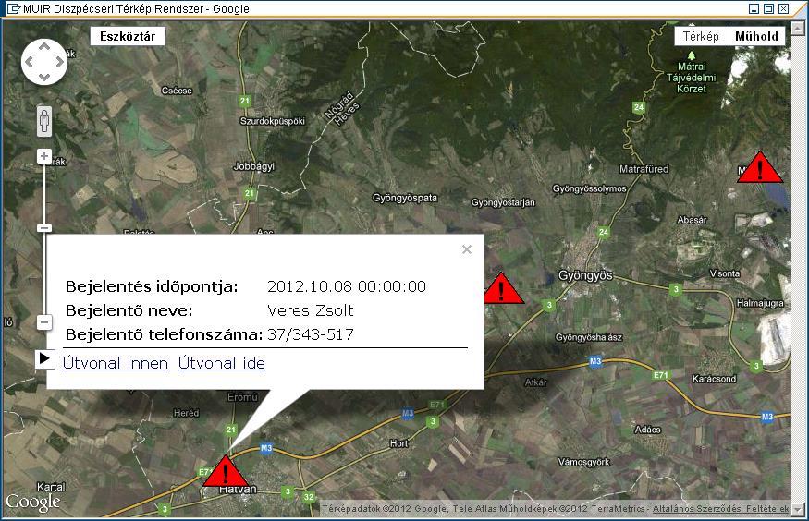
Task: Switch map to Műhold satellite view
Action: [757, 36]
